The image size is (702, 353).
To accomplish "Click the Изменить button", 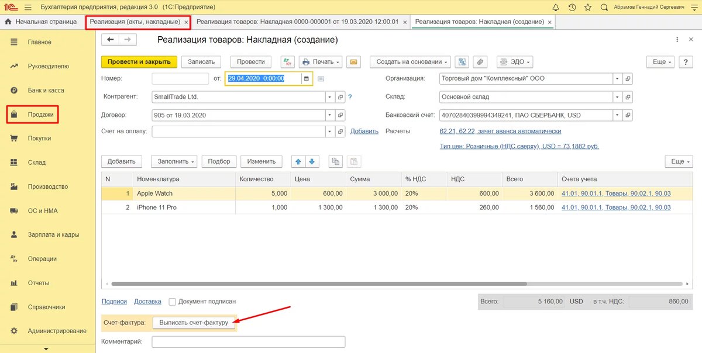I will coord(261,161).
